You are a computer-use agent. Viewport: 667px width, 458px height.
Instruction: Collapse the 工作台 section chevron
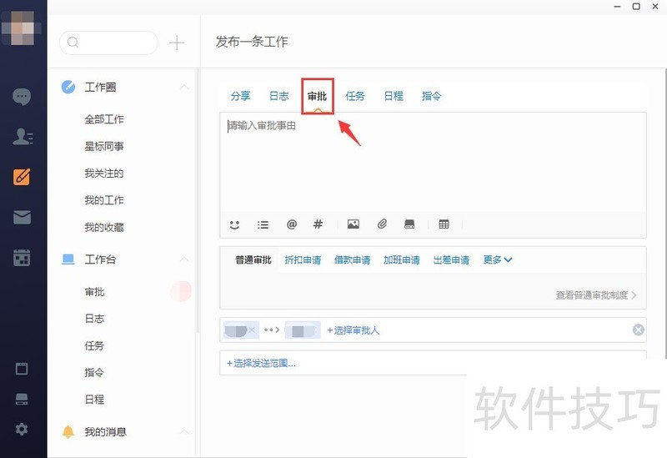coord(184,259)
